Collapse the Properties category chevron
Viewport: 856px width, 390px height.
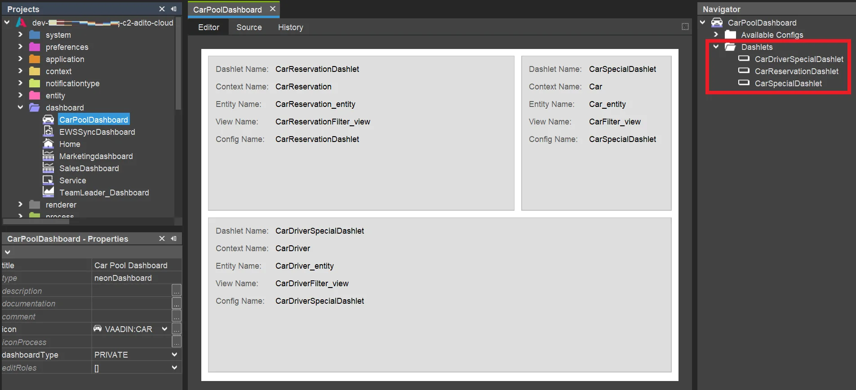(x=8, y=252)
